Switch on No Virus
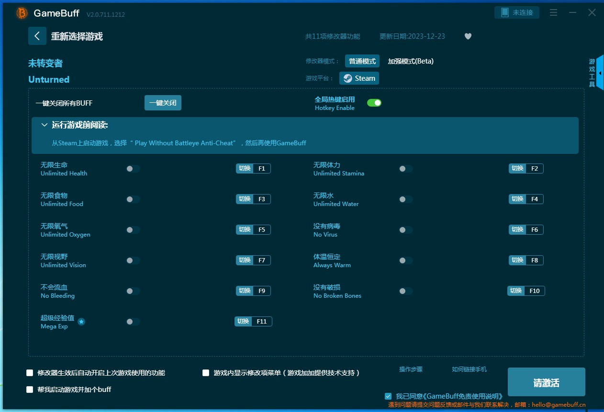Viewport: 604px width, 412px height. point(406,230)
